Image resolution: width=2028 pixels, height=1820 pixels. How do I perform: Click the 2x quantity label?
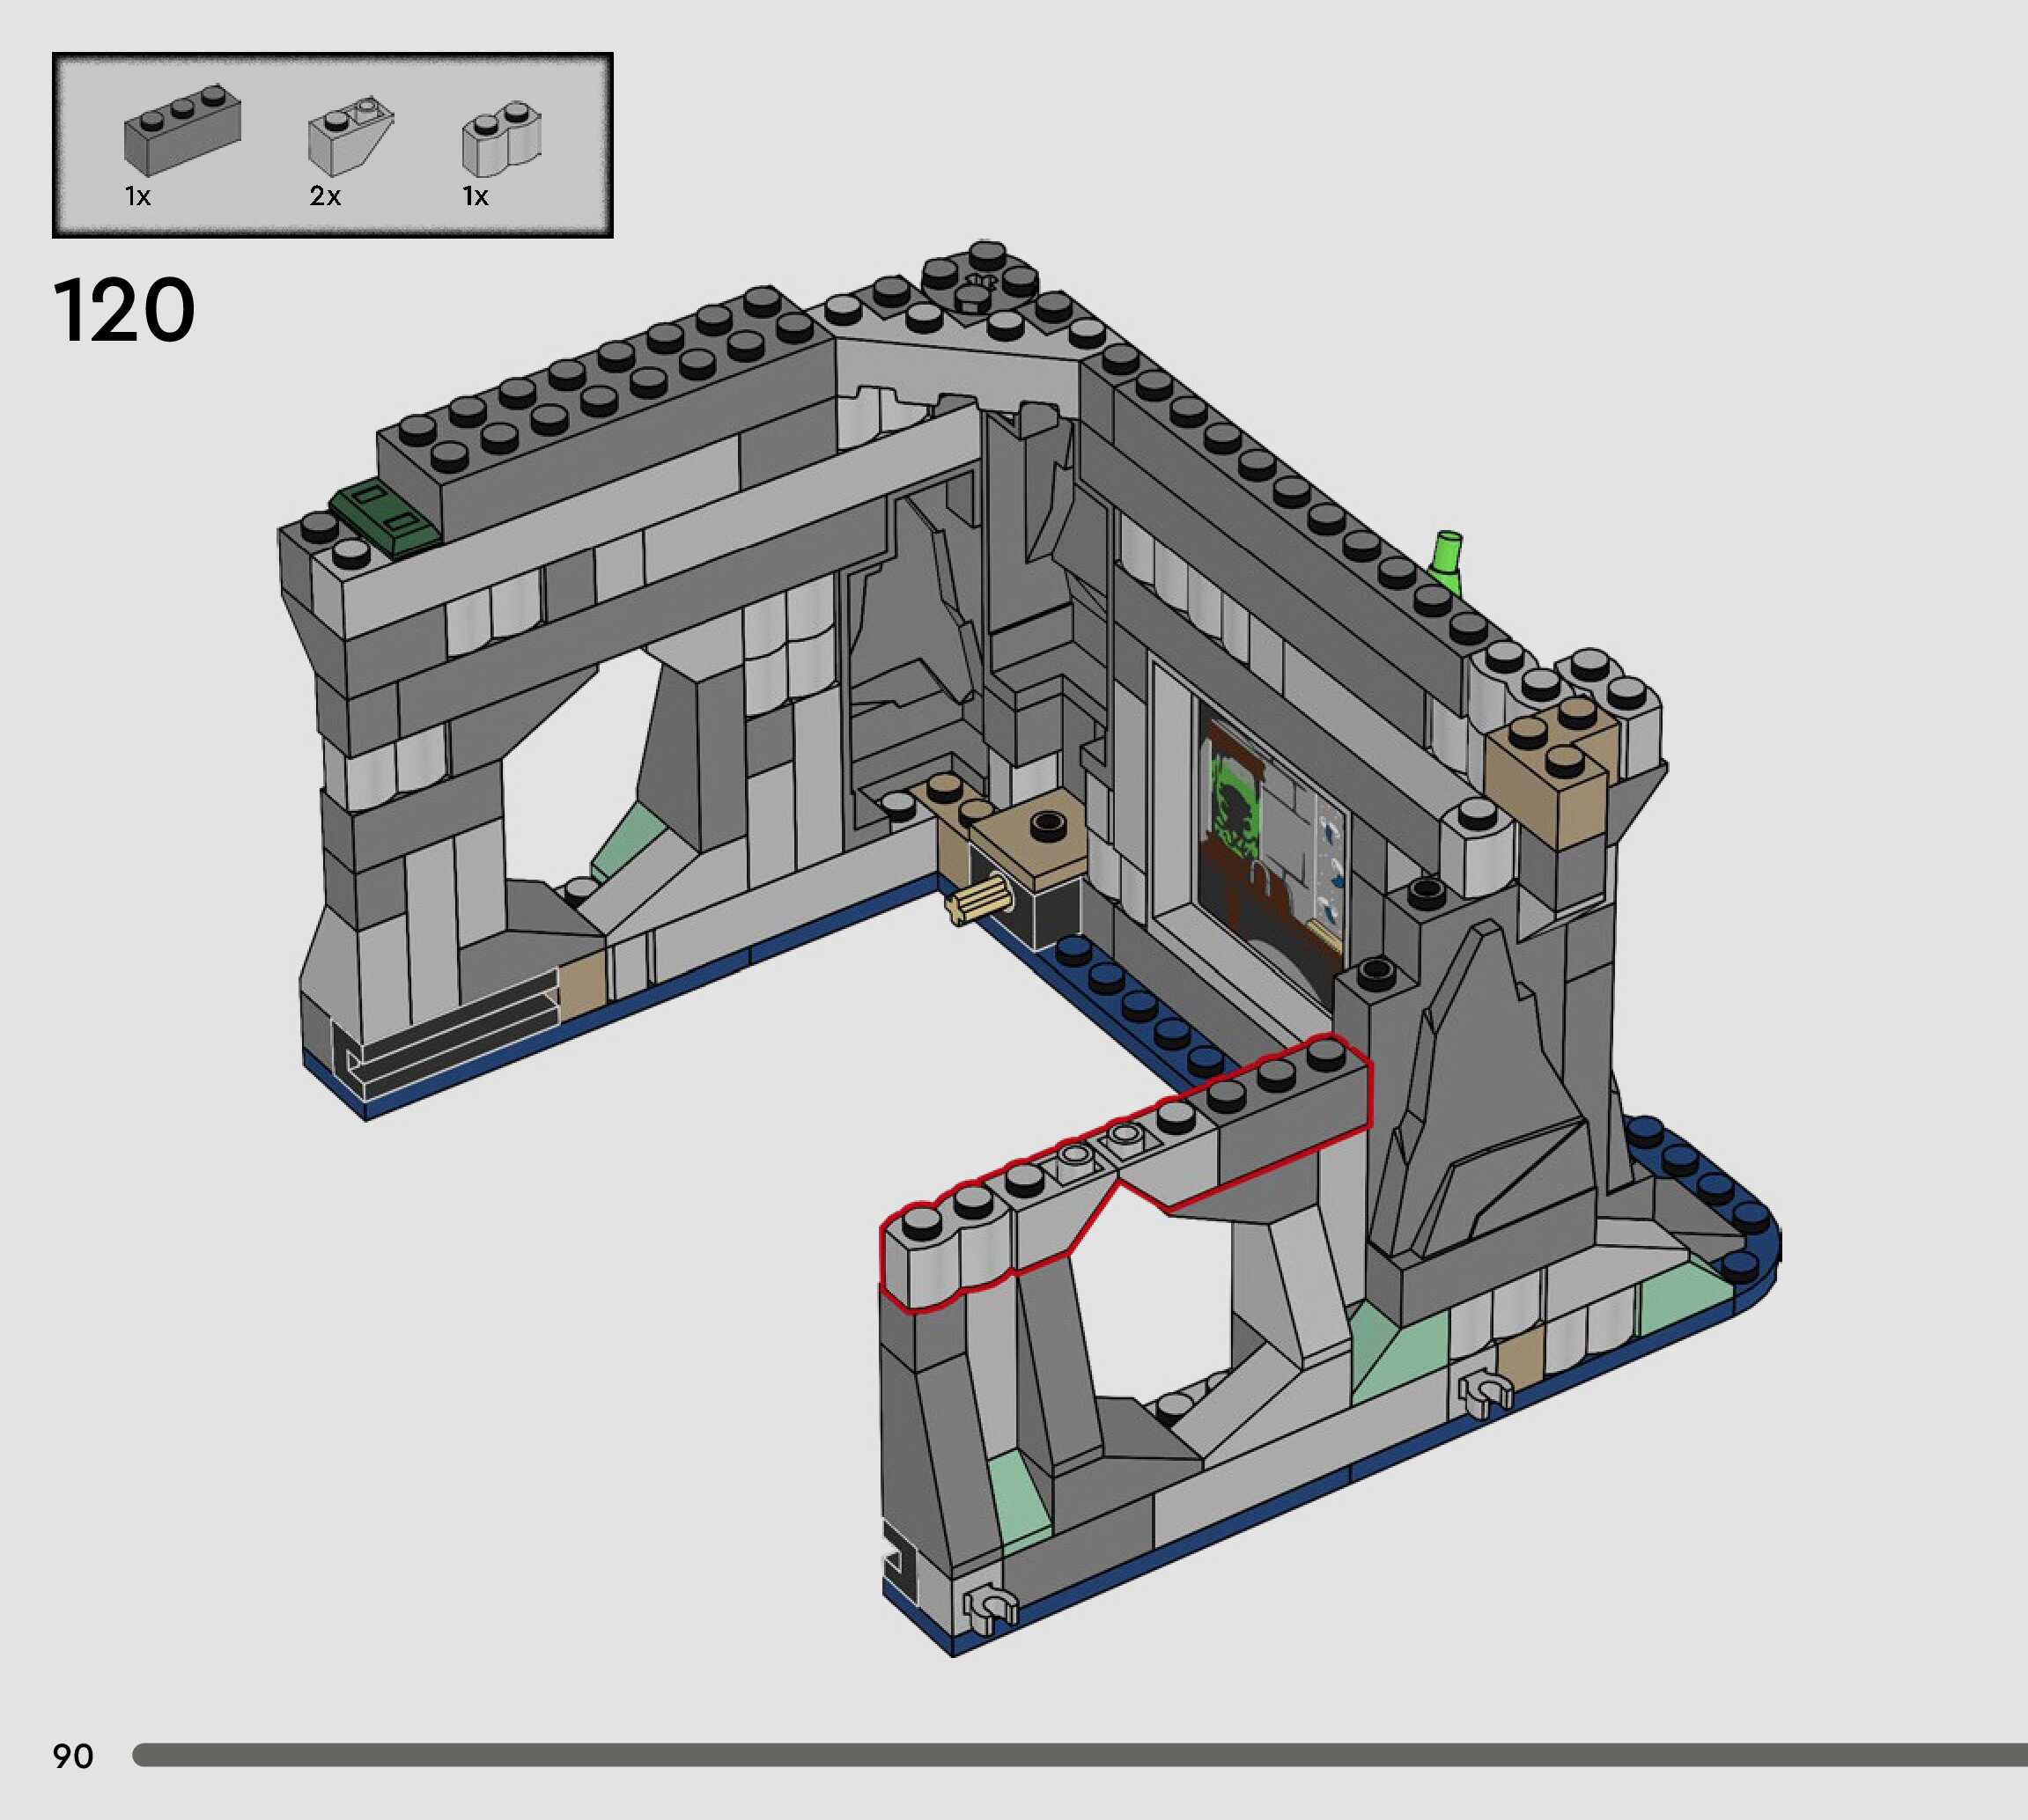(x=325, y=196)
